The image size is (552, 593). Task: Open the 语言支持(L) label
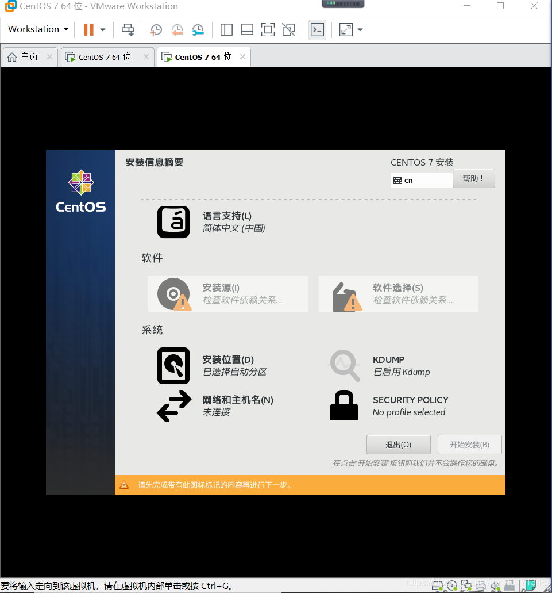[x=227, y=216]
